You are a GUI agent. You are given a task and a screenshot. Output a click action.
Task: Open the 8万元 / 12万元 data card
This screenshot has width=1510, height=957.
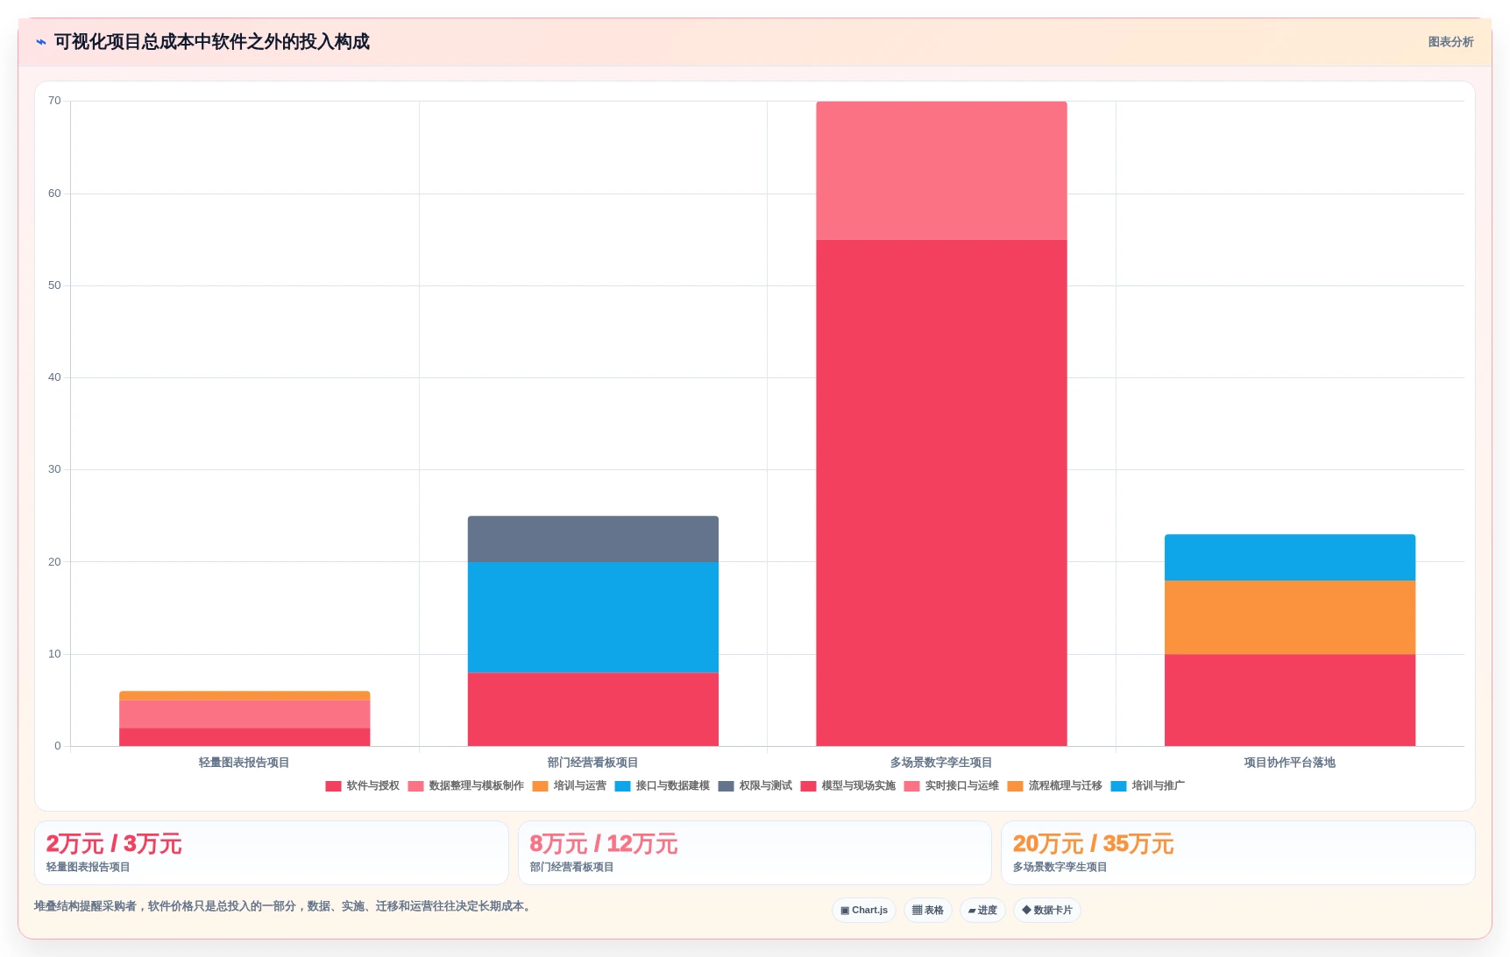click(x=755, y=853)
